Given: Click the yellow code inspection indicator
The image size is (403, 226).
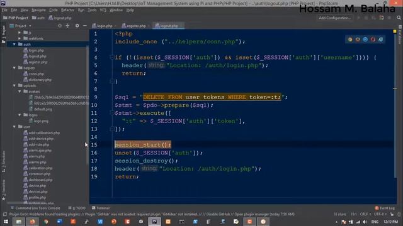Looking at the screenshot, I should click(395, 31).
